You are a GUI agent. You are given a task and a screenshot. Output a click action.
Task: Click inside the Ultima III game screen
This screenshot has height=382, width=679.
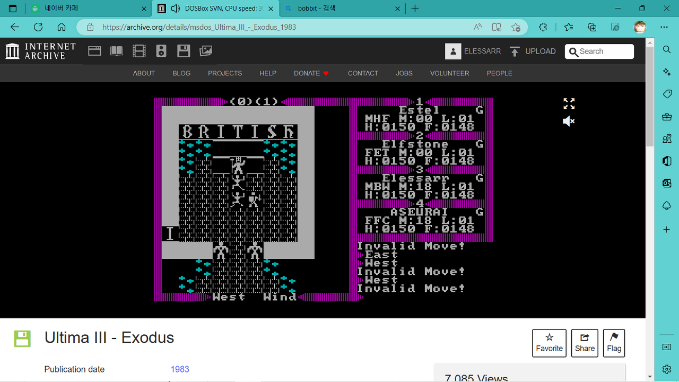323,199
